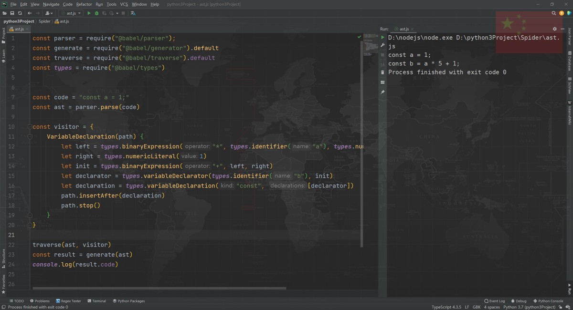Image resolution: width=573 pixels, height=310 pixels.
Task: Rerun the program in the Run panel
Action: (x=382, y=37)
